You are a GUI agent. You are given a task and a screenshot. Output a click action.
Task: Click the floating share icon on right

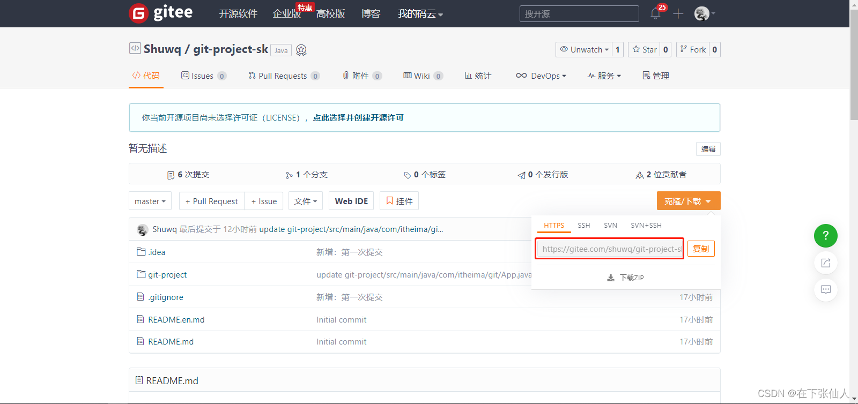pos(826,263)
